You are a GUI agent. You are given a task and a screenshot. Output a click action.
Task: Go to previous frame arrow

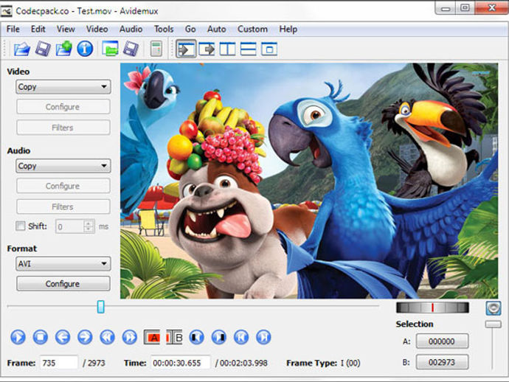63,337
